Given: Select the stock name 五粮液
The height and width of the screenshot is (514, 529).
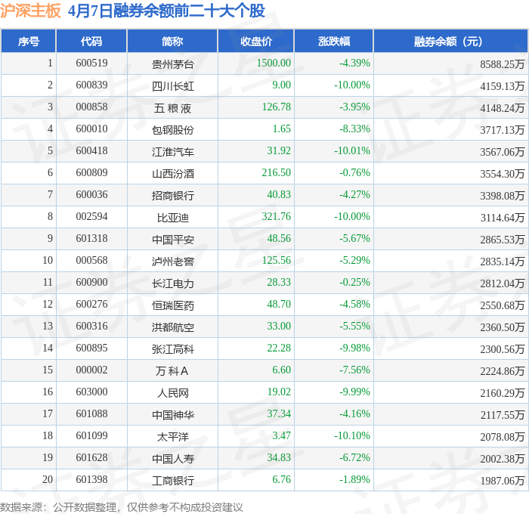Looking at the screenshot, I should (x=173, y=107).
